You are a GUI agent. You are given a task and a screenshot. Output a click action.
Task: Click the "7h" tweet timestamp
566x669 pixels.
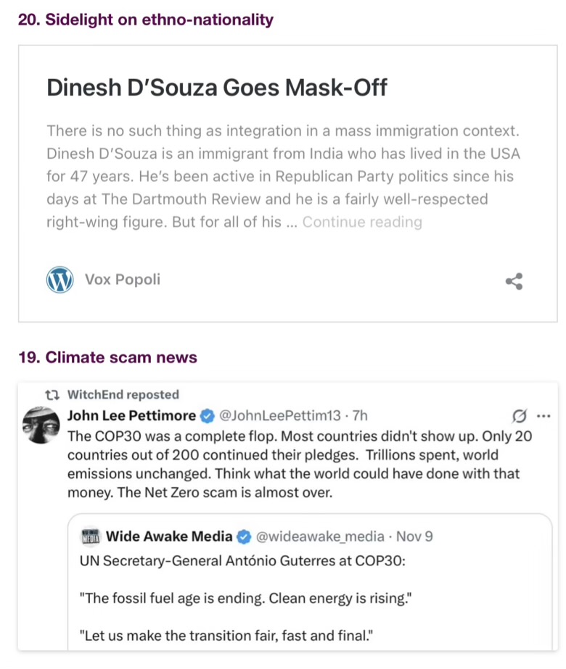pyautogui.click(x=359, y=416)
